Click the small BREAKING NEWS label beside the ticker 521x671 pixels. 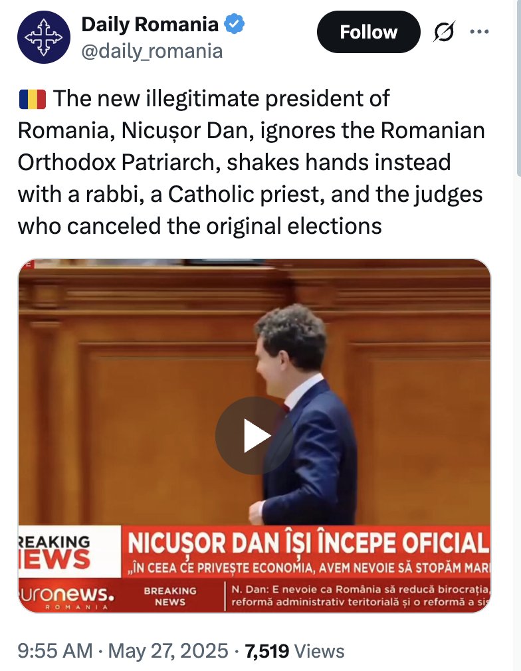(x=170, y=596)
